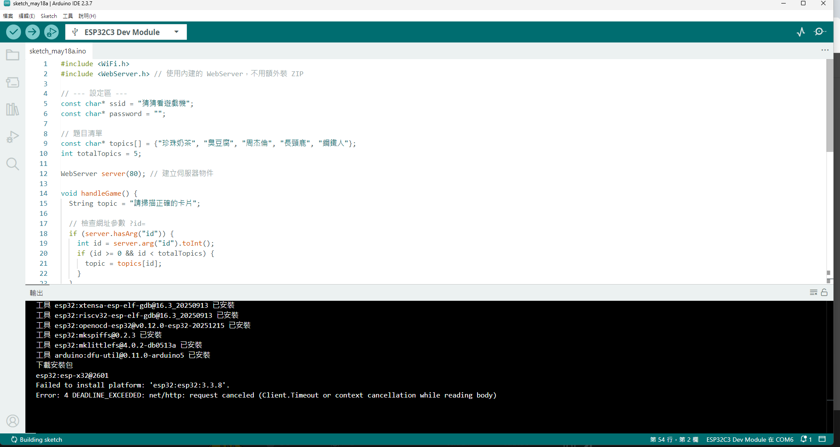
Task: Open the 說明(H) menu
Action: point(87,16)
